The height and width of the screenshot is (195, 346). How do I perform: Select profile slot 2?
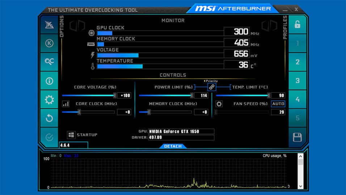click(x=297, y=62)
